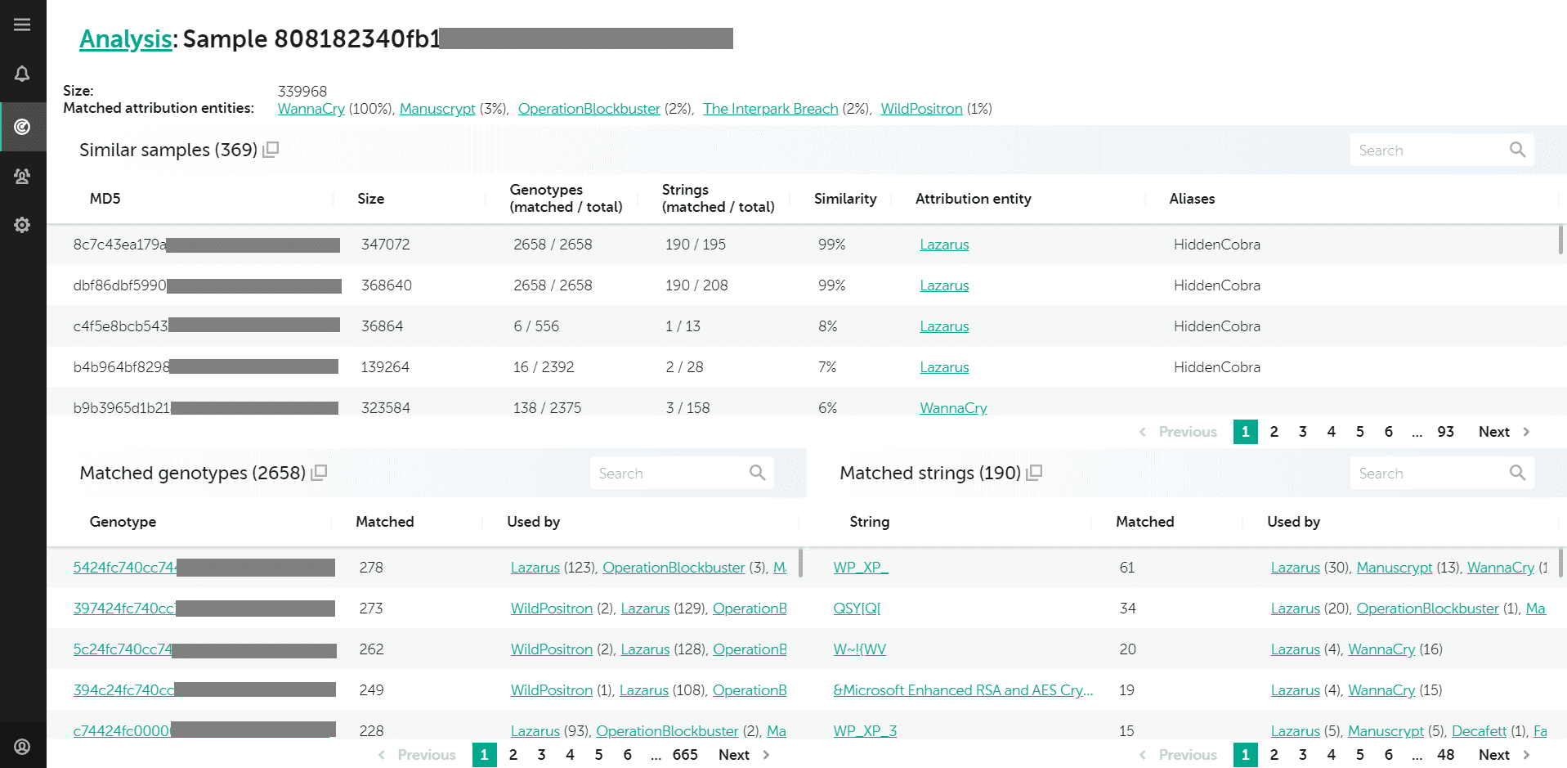Image resolution: width=1567 pixels, height=768 pixels.
Task: Click copy icon next to Matched genotypes
Action: [319, 472]
